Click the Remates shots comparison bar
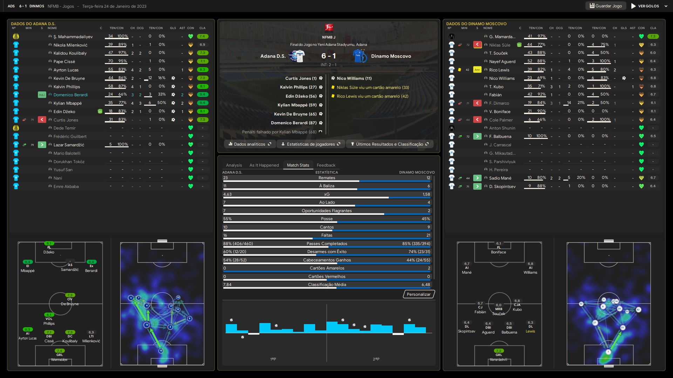Viewport: 673px width, 378px height. 327,181
